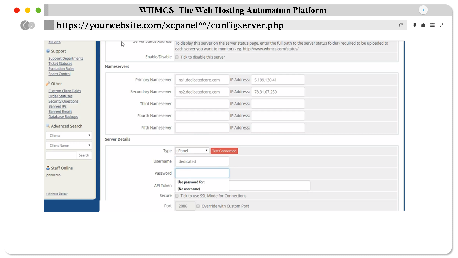
Task: Open Spam Control link
Action: coord(60,74)
